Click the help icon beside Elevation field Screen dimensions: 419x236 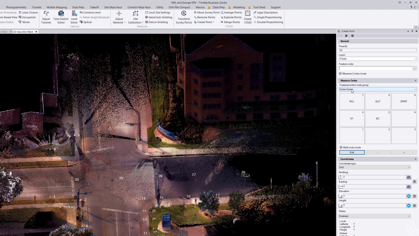click(x=414, y=196)
